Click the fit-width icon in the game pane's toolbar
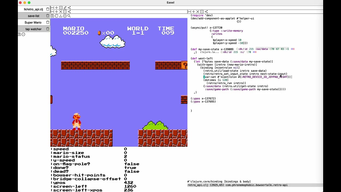Image resolution: width=341 pixels, height=192 pixels. click(52, 12)
